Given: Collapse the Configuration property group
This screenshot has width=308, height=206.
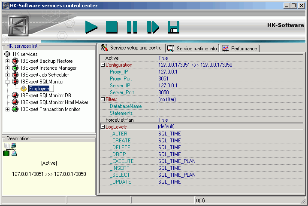Looking at the screenshot, I should click(x=103, y=65).
